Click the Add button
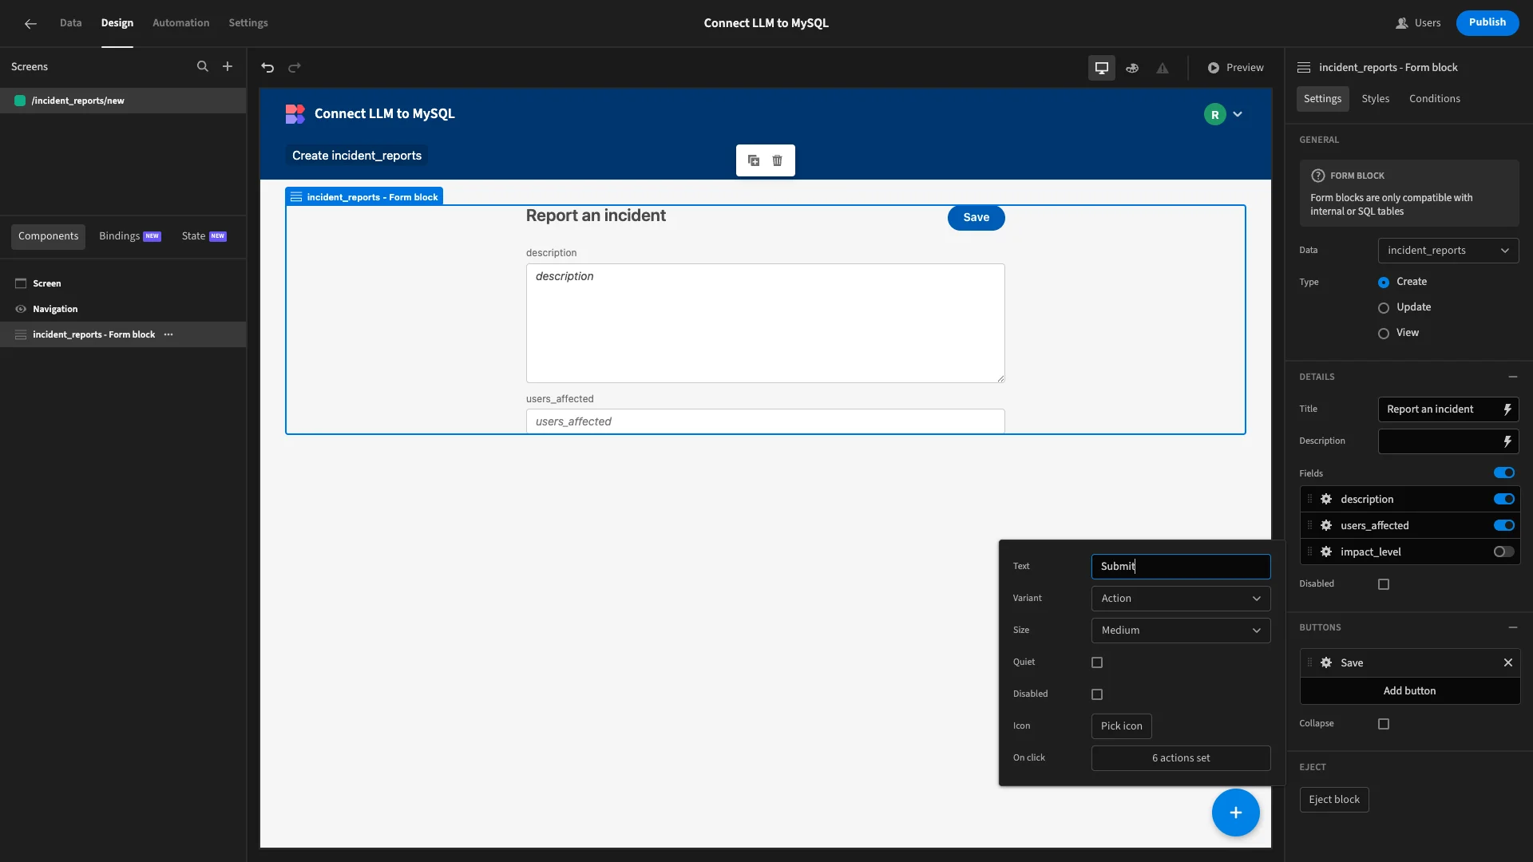The image size is (1533, 862). coord(1410,691)
